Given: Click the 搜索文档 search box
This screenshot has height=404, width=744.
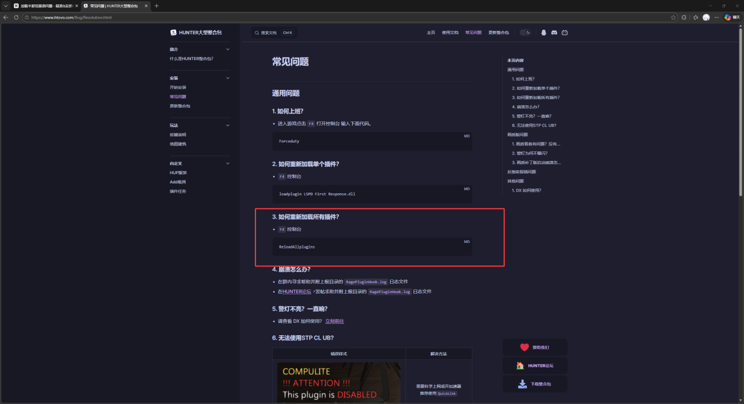Looking at the screenshot, I should (273, 32).
